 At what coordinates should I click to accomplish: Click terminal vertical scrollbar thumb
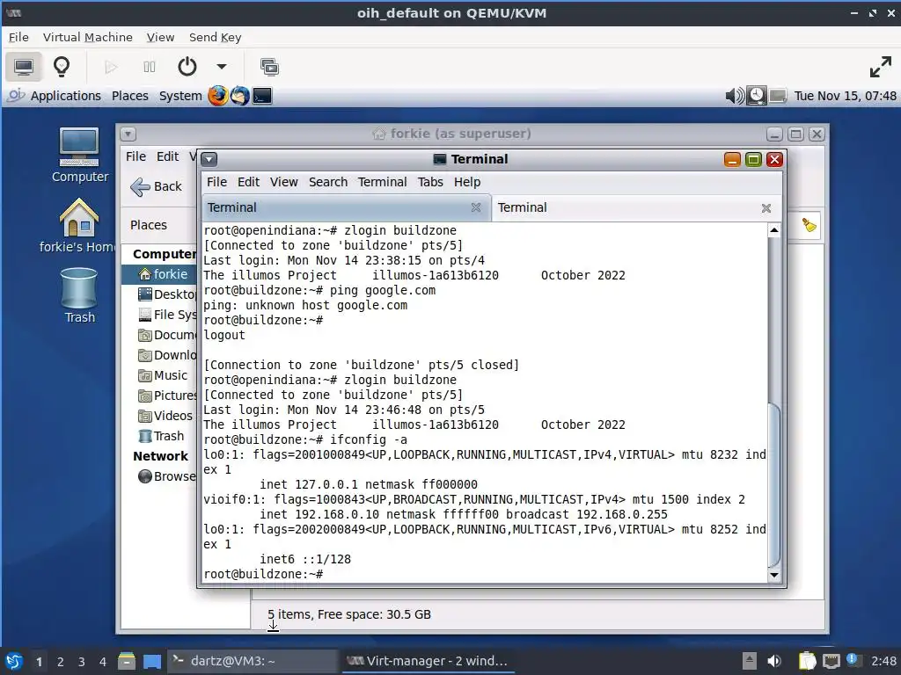coord(774,485)
